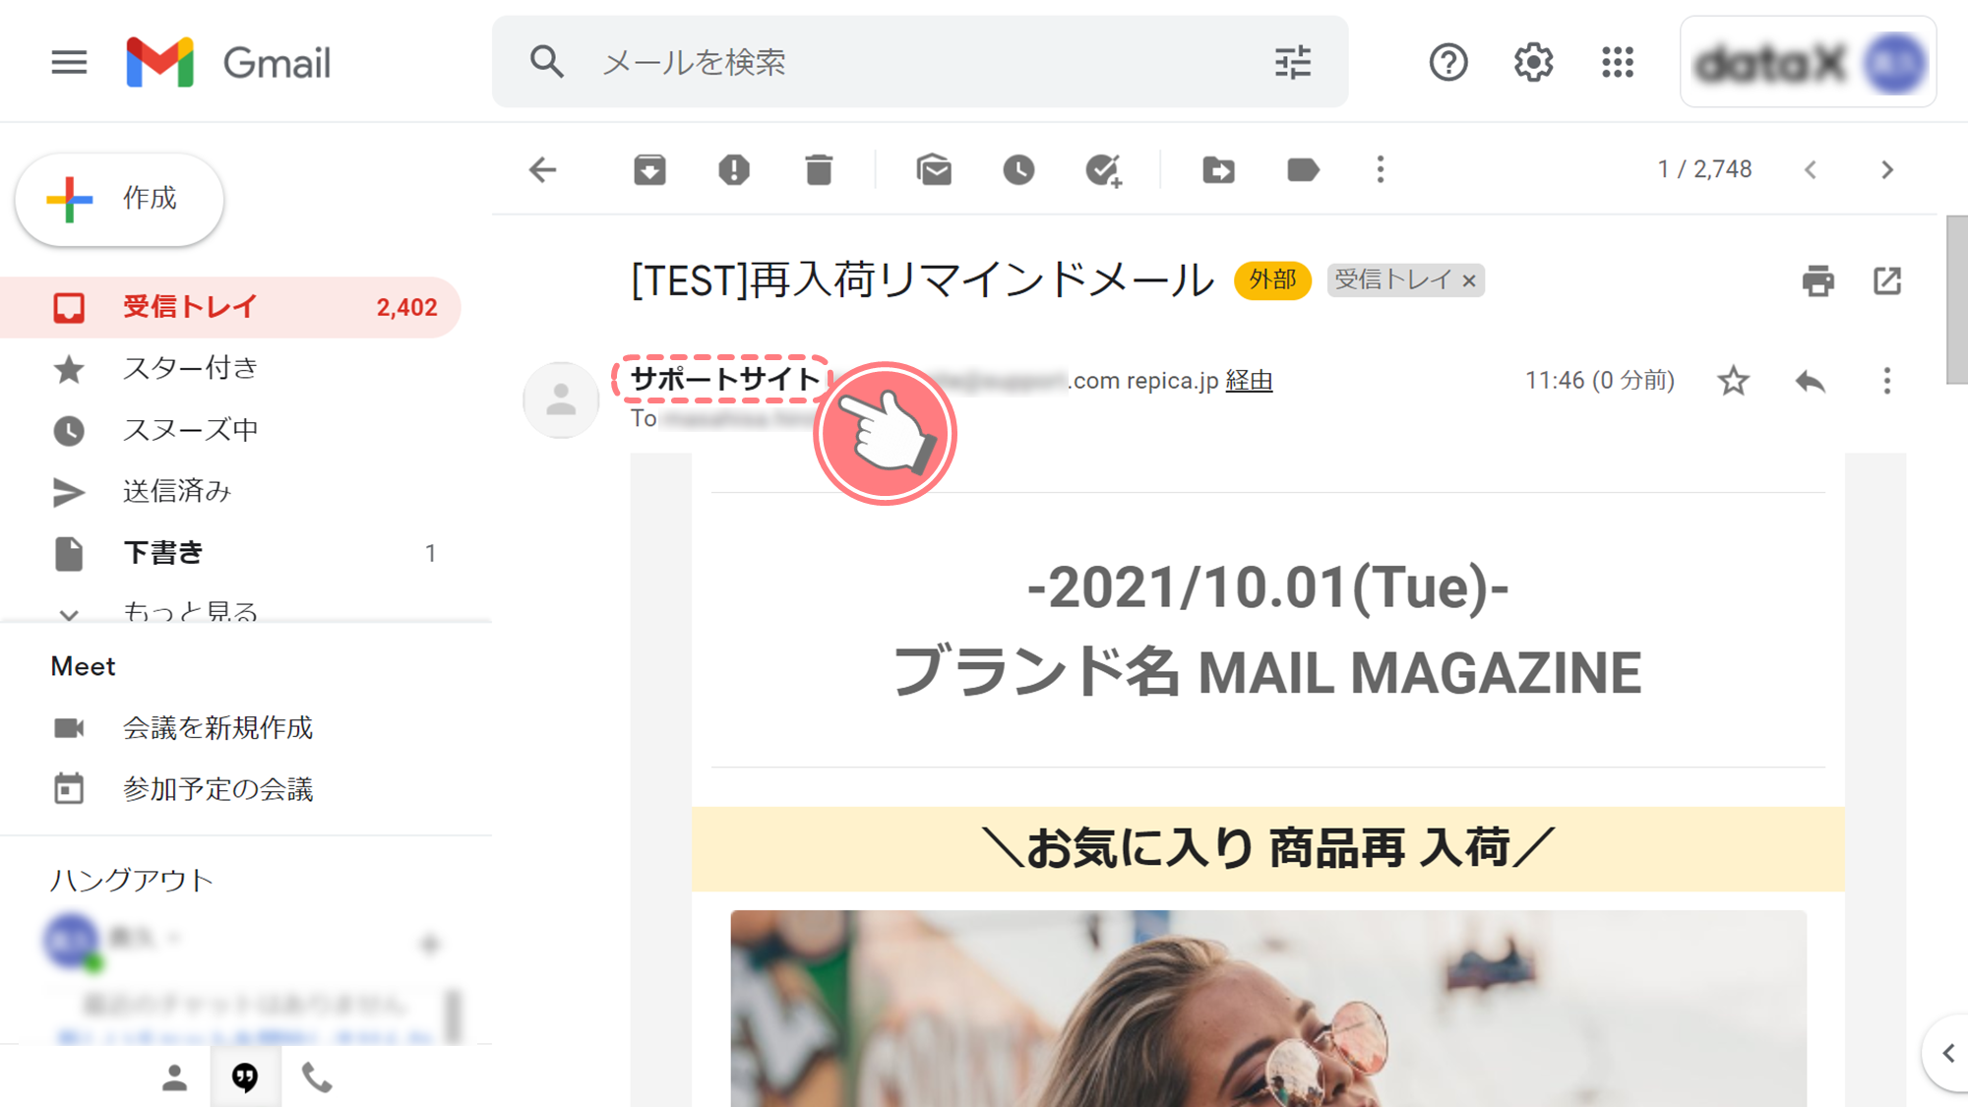
Task: Click the sender avatar icon
Action: point(561,400)
